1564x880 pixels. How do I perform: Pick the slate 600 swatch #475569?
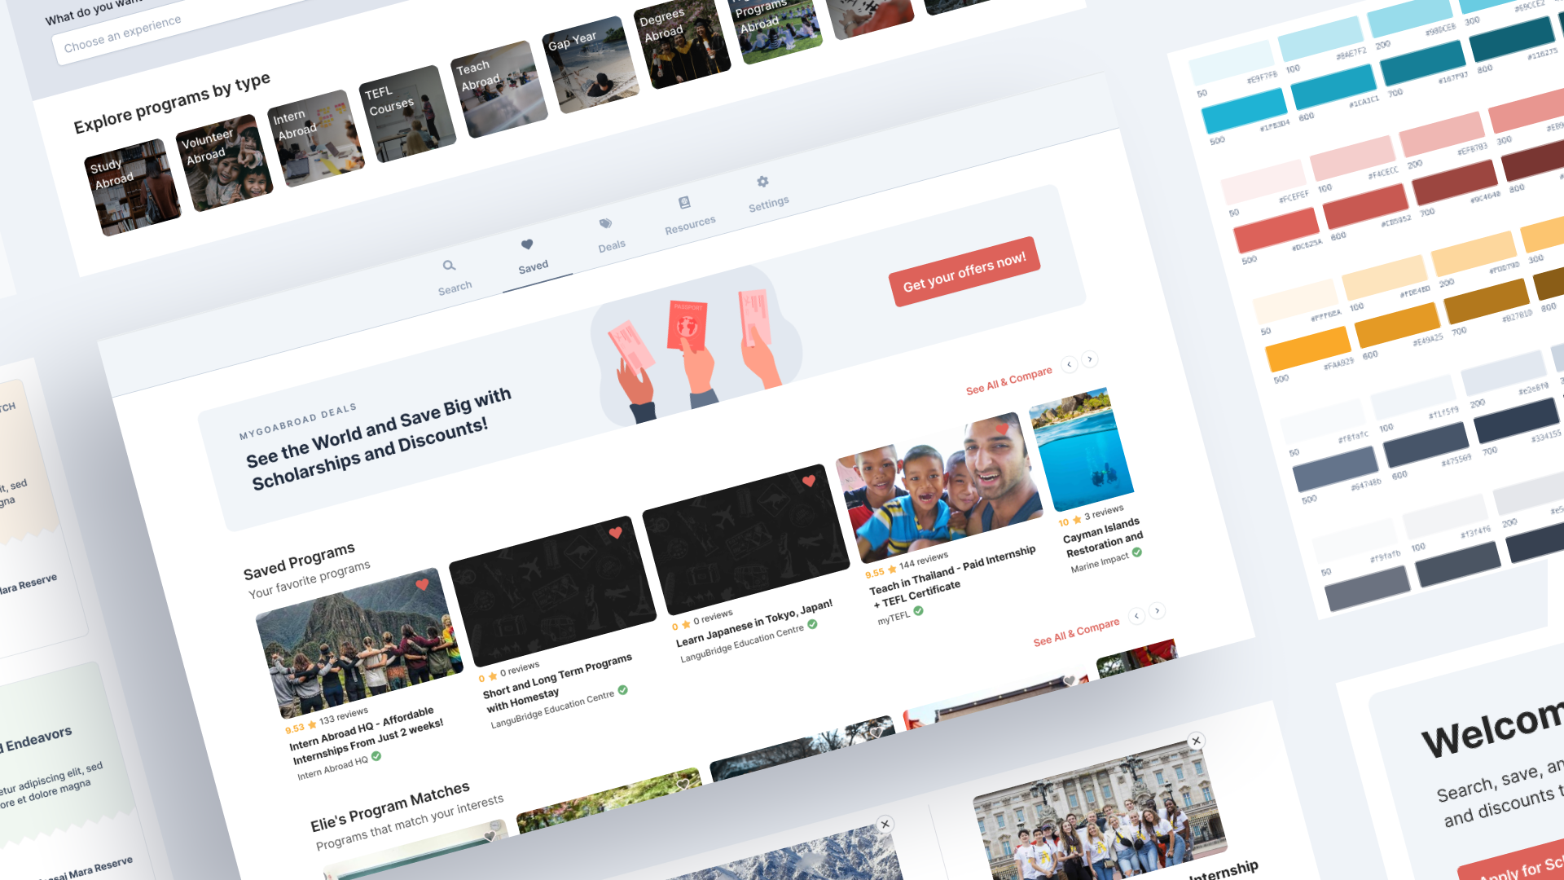coord(1426,445)
